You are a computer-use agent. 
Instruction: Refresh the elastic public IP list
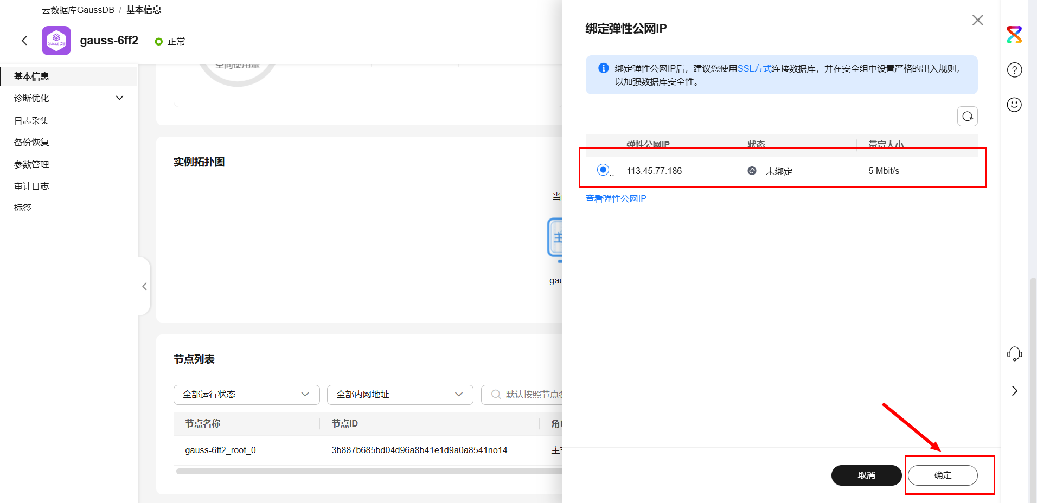pos(967,117)
